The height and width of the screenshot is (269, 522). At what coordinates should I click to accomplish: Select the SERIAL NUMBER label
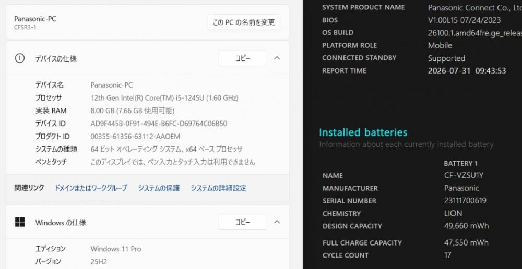pyautogui.click(x=349, y=201)
